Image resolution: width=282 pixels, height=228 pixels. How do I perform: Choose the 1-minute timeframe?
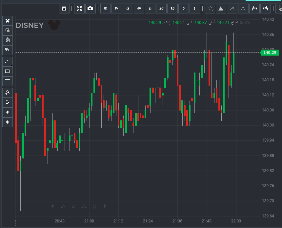point(194,9)
